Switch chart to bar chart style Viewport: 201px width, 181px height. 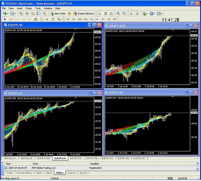pos(100,14)
